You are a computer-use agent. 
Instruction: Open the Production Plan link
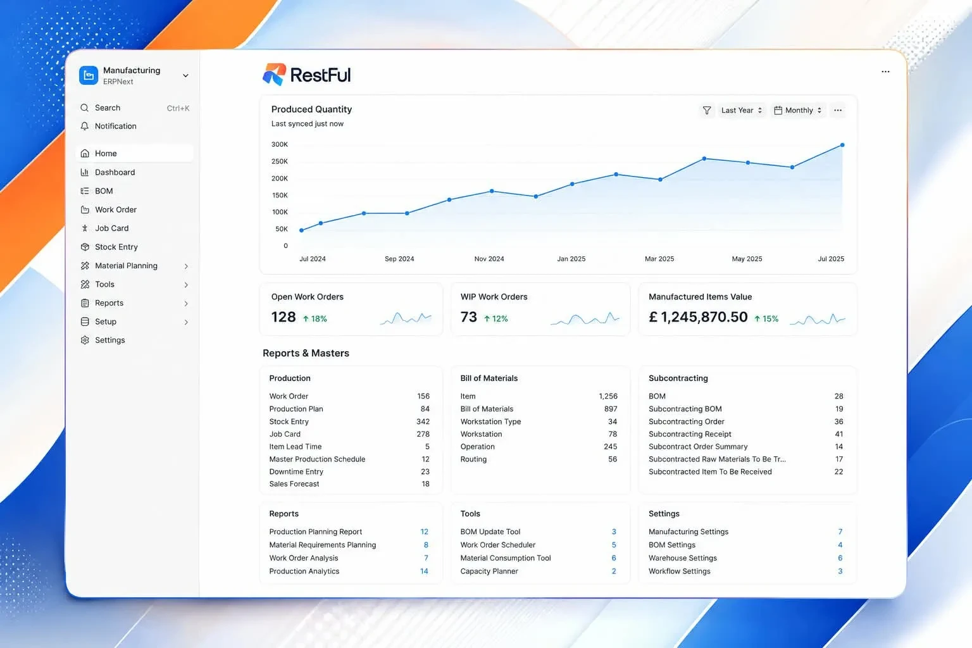(x=296, y=409)
